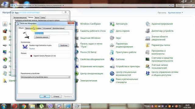Click Все элементы панели управления breadcrumb
The width and height of the screenshot is (195, 109).
click(x=48, y=5)
